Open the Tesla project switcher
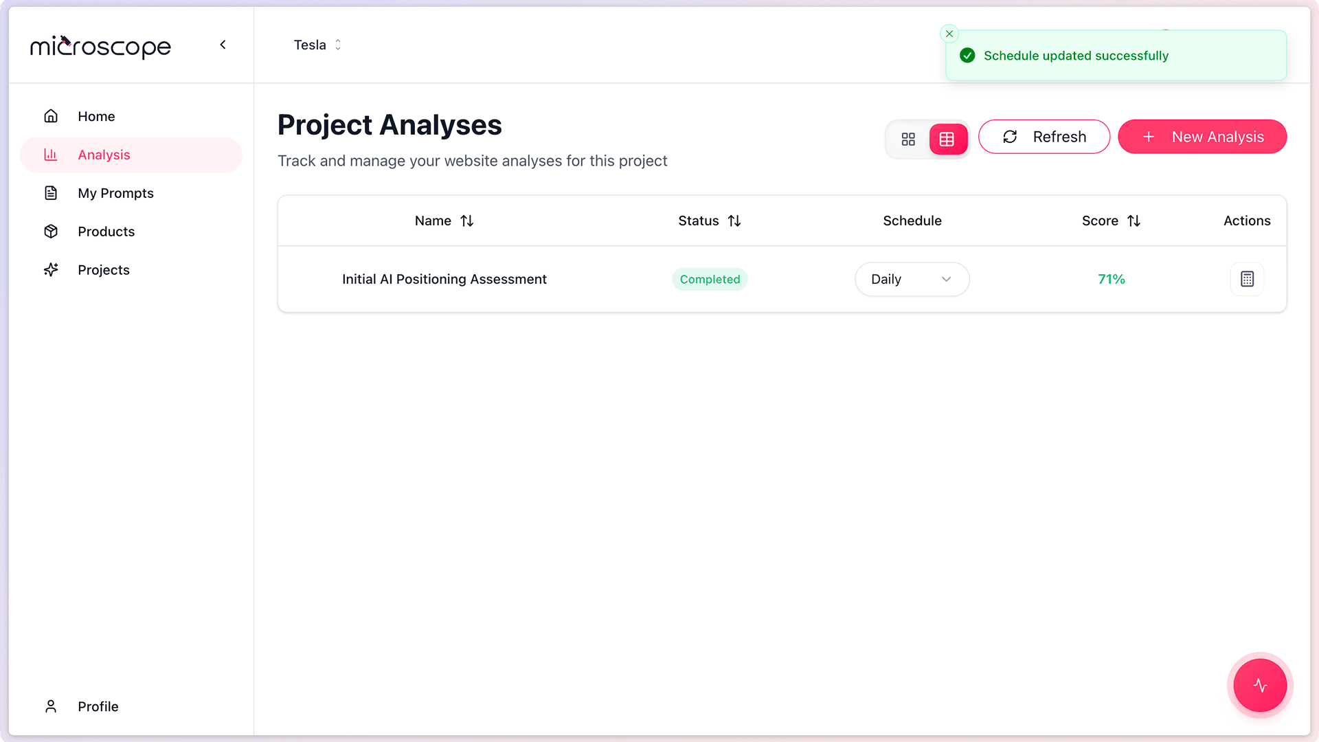 (x=317, y=45)
